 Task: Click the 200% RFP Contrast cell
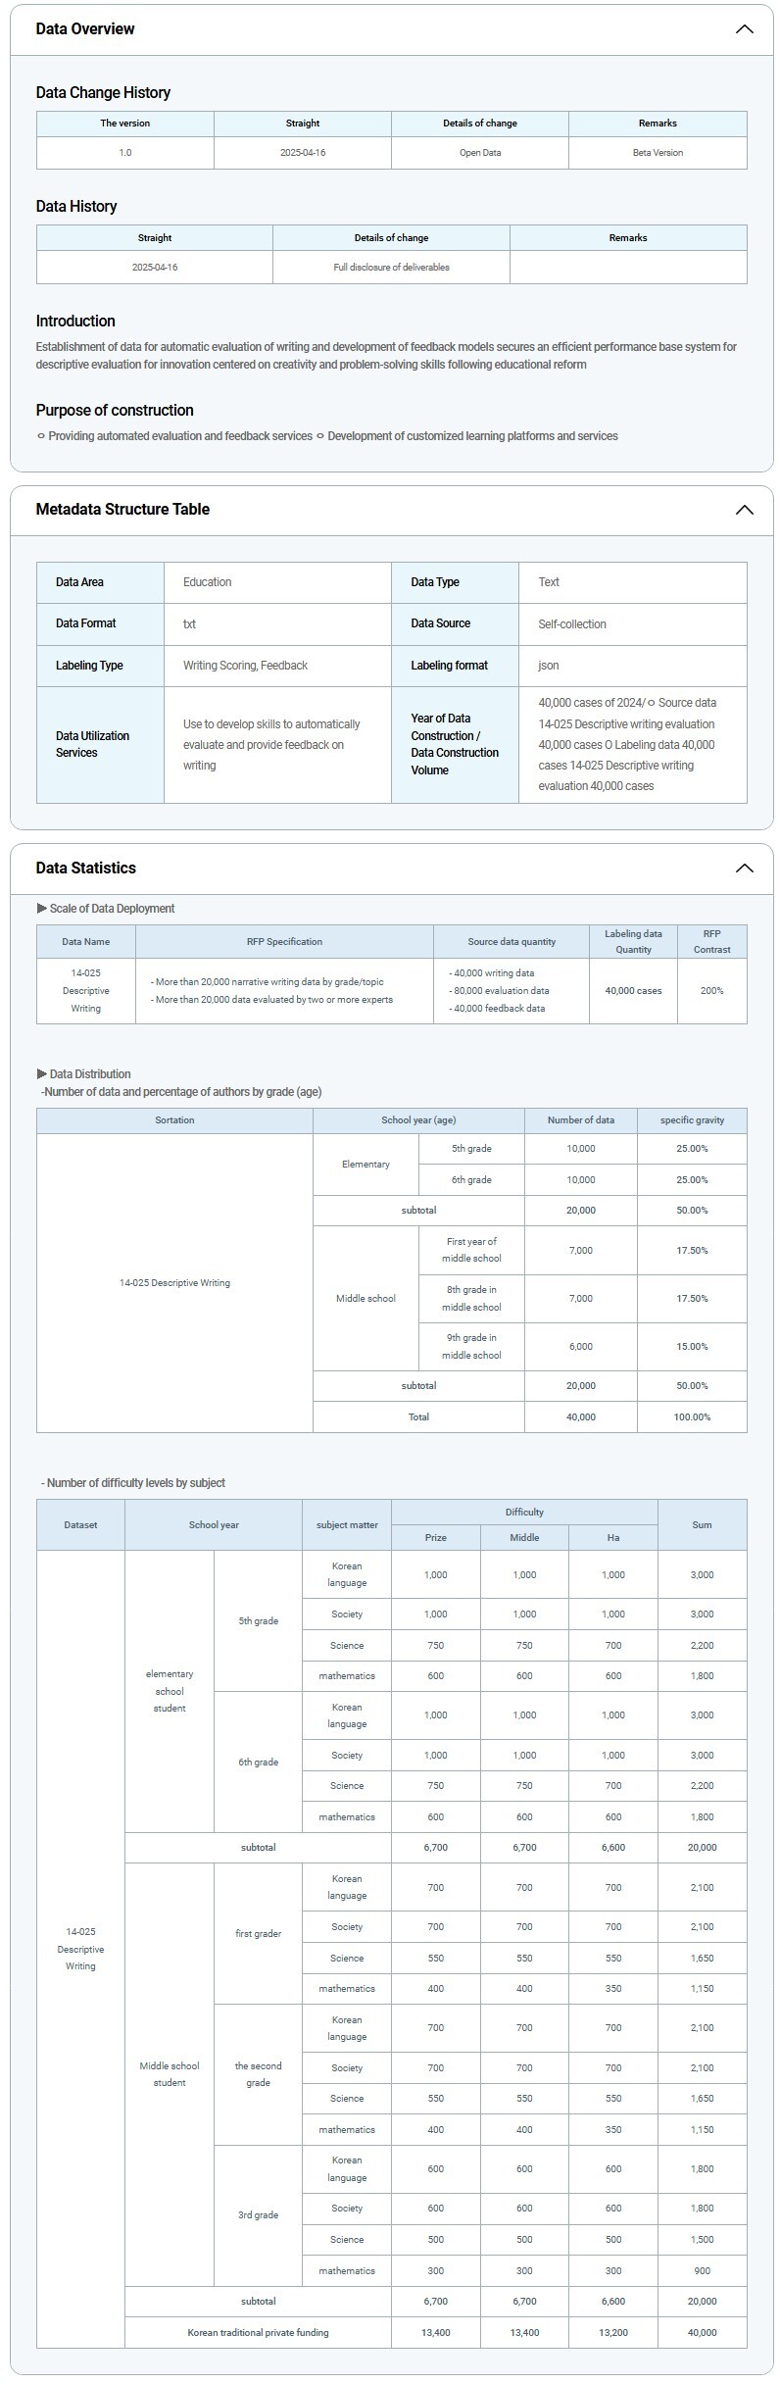711,991
